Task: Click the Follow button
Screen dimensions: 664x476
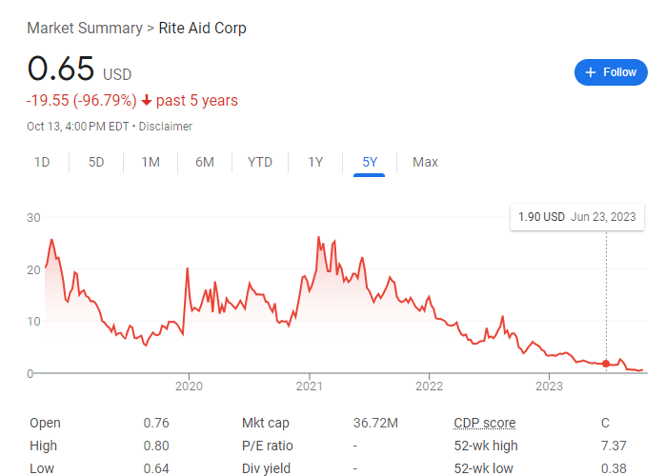Action: (610, 72)
